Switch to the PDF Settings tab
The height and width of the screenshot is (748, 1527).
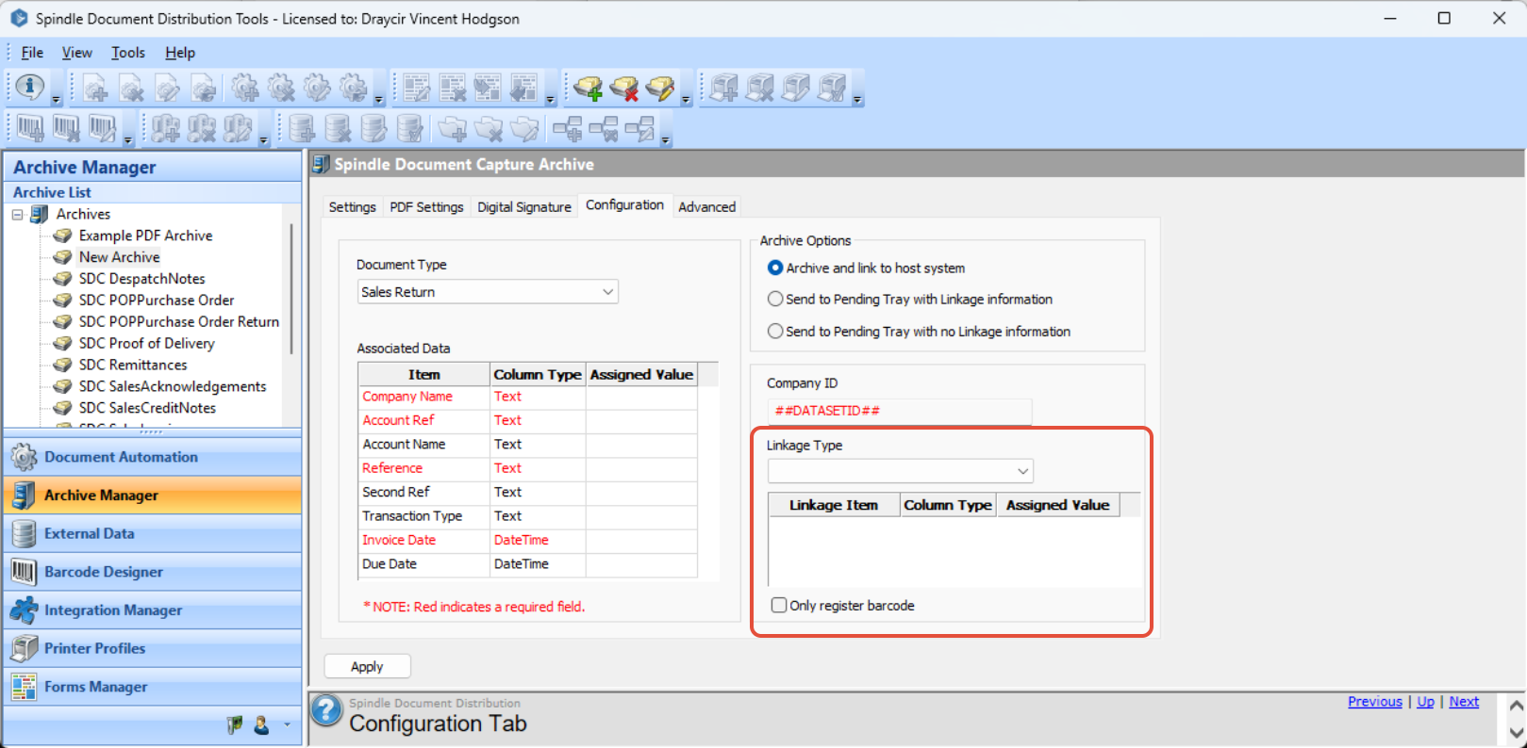tap(426, 206)
